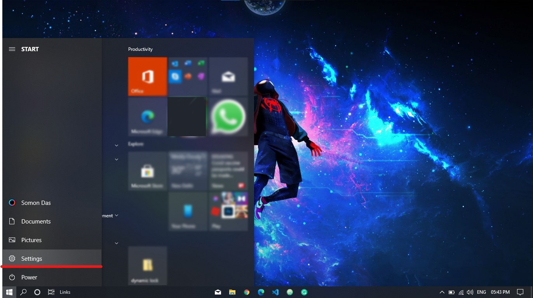Open the Microsoft Store tile

148,171
